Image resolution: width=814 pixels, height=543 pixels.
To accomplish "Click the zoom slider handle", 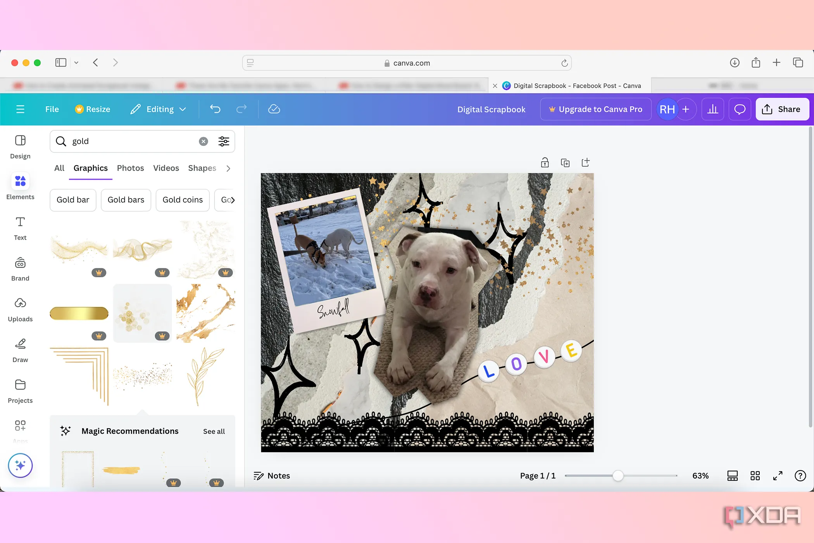I will [618, 476].
